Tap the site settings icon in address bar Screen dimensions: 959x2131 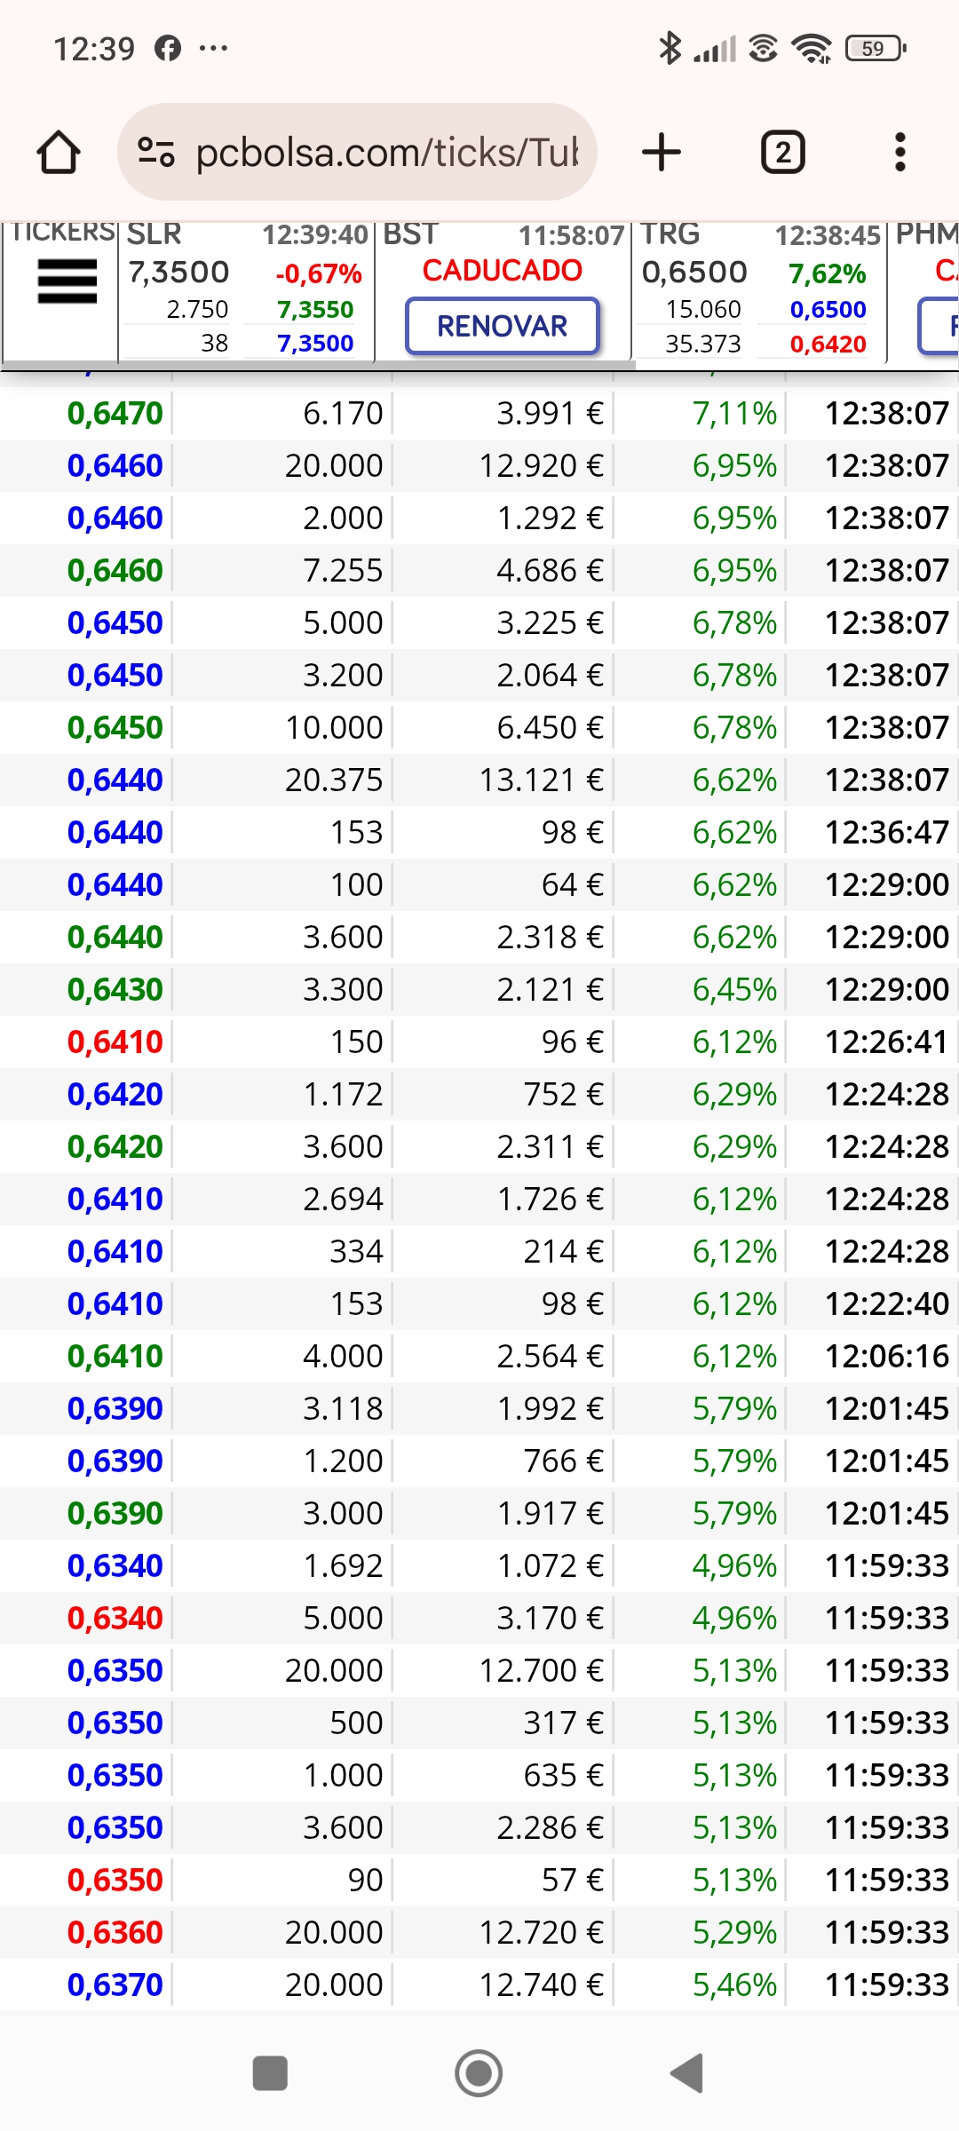point(156,152)
